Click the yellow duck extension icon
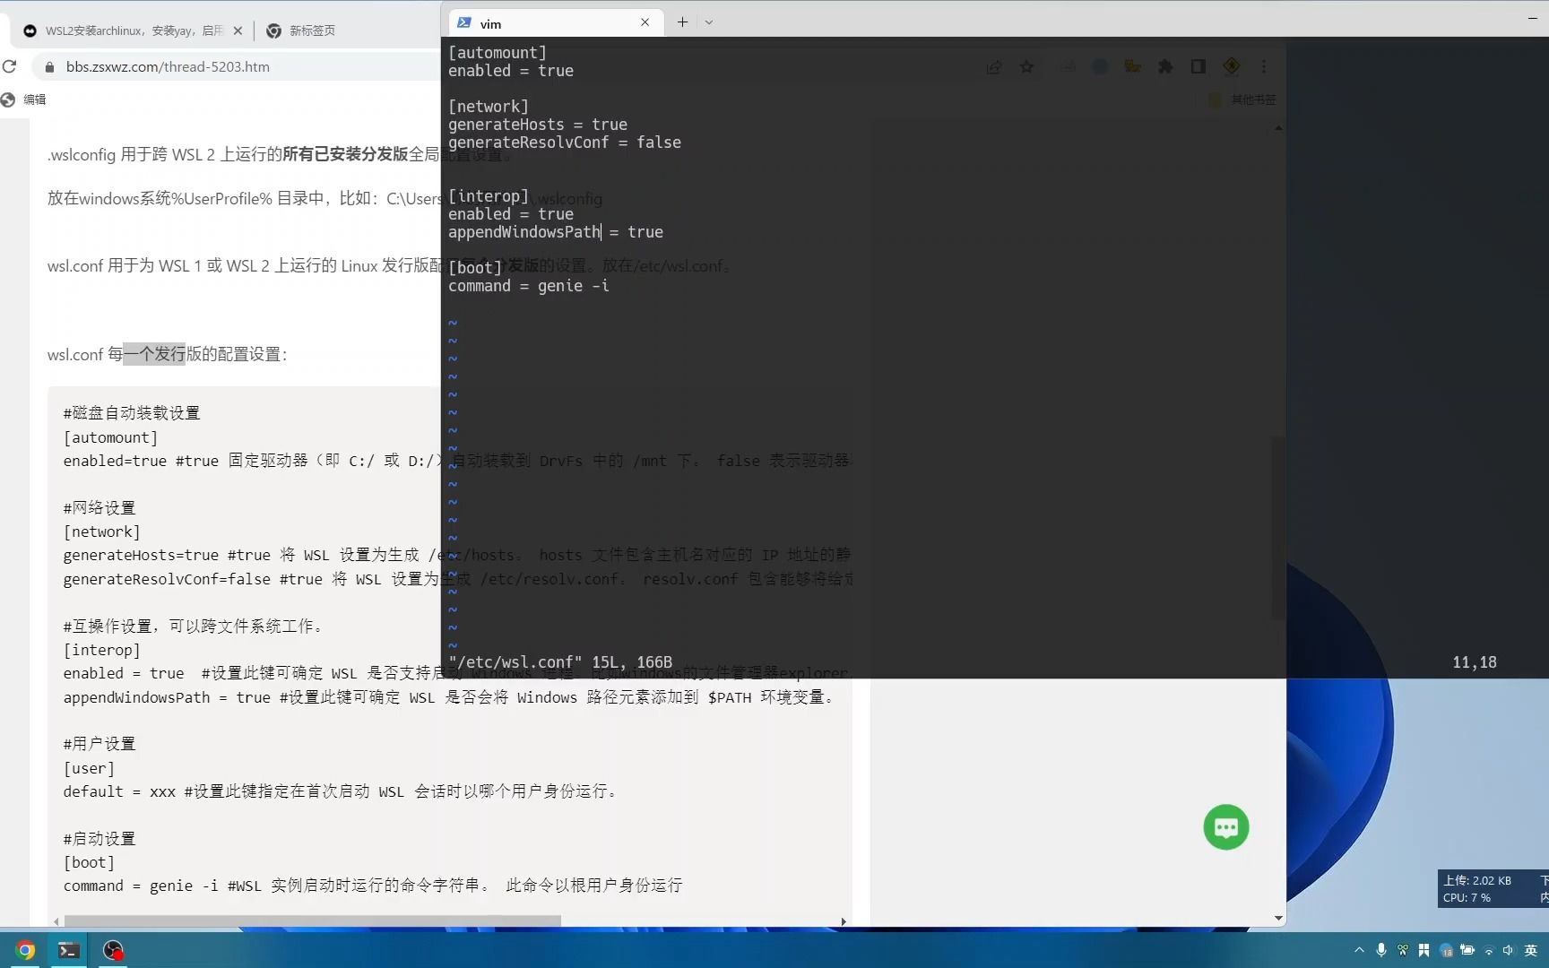The height and width of the screenshot is (968, 1549). 1132,66
